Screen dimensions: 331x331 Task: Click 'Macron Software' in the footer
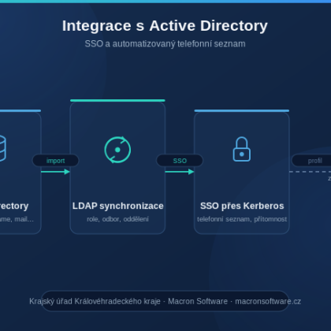(198, 301)
